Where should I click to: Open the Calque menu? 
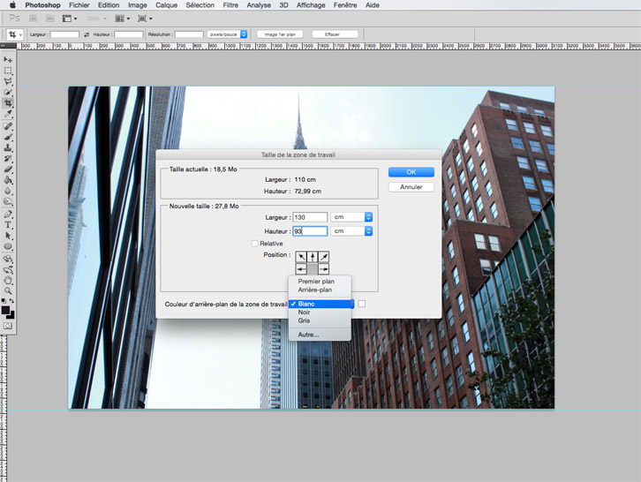click(x=166, y=5)
